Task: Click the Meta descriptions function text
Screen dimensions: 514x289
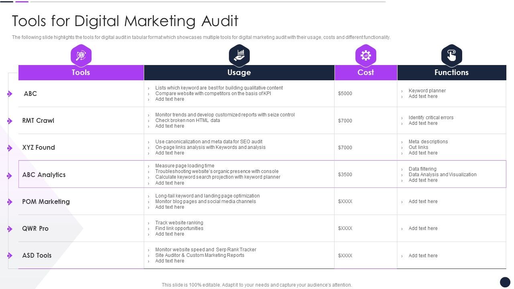Action: [428, 142]
